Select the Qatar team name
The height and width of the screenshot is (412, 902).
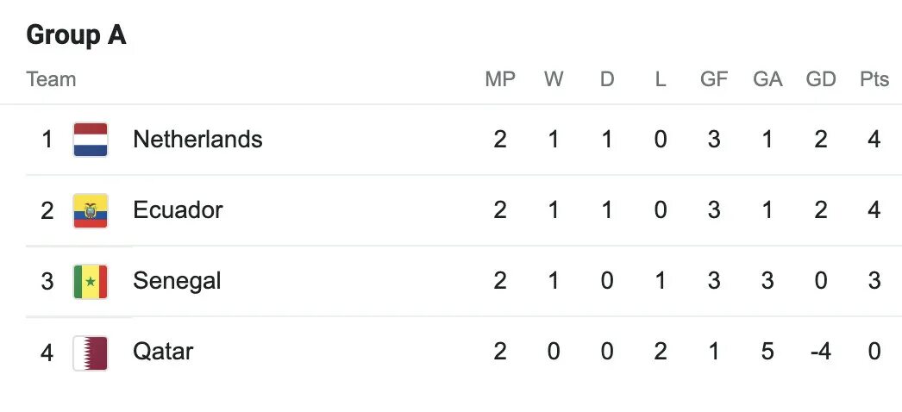(x=163, y=351)
